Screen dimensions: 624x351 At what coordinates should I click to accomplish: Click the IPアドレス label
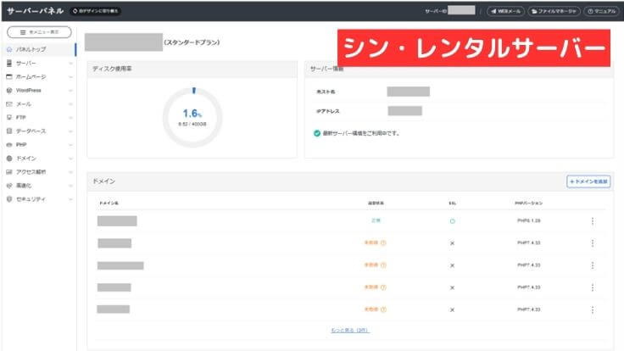[x=328, y=111]
